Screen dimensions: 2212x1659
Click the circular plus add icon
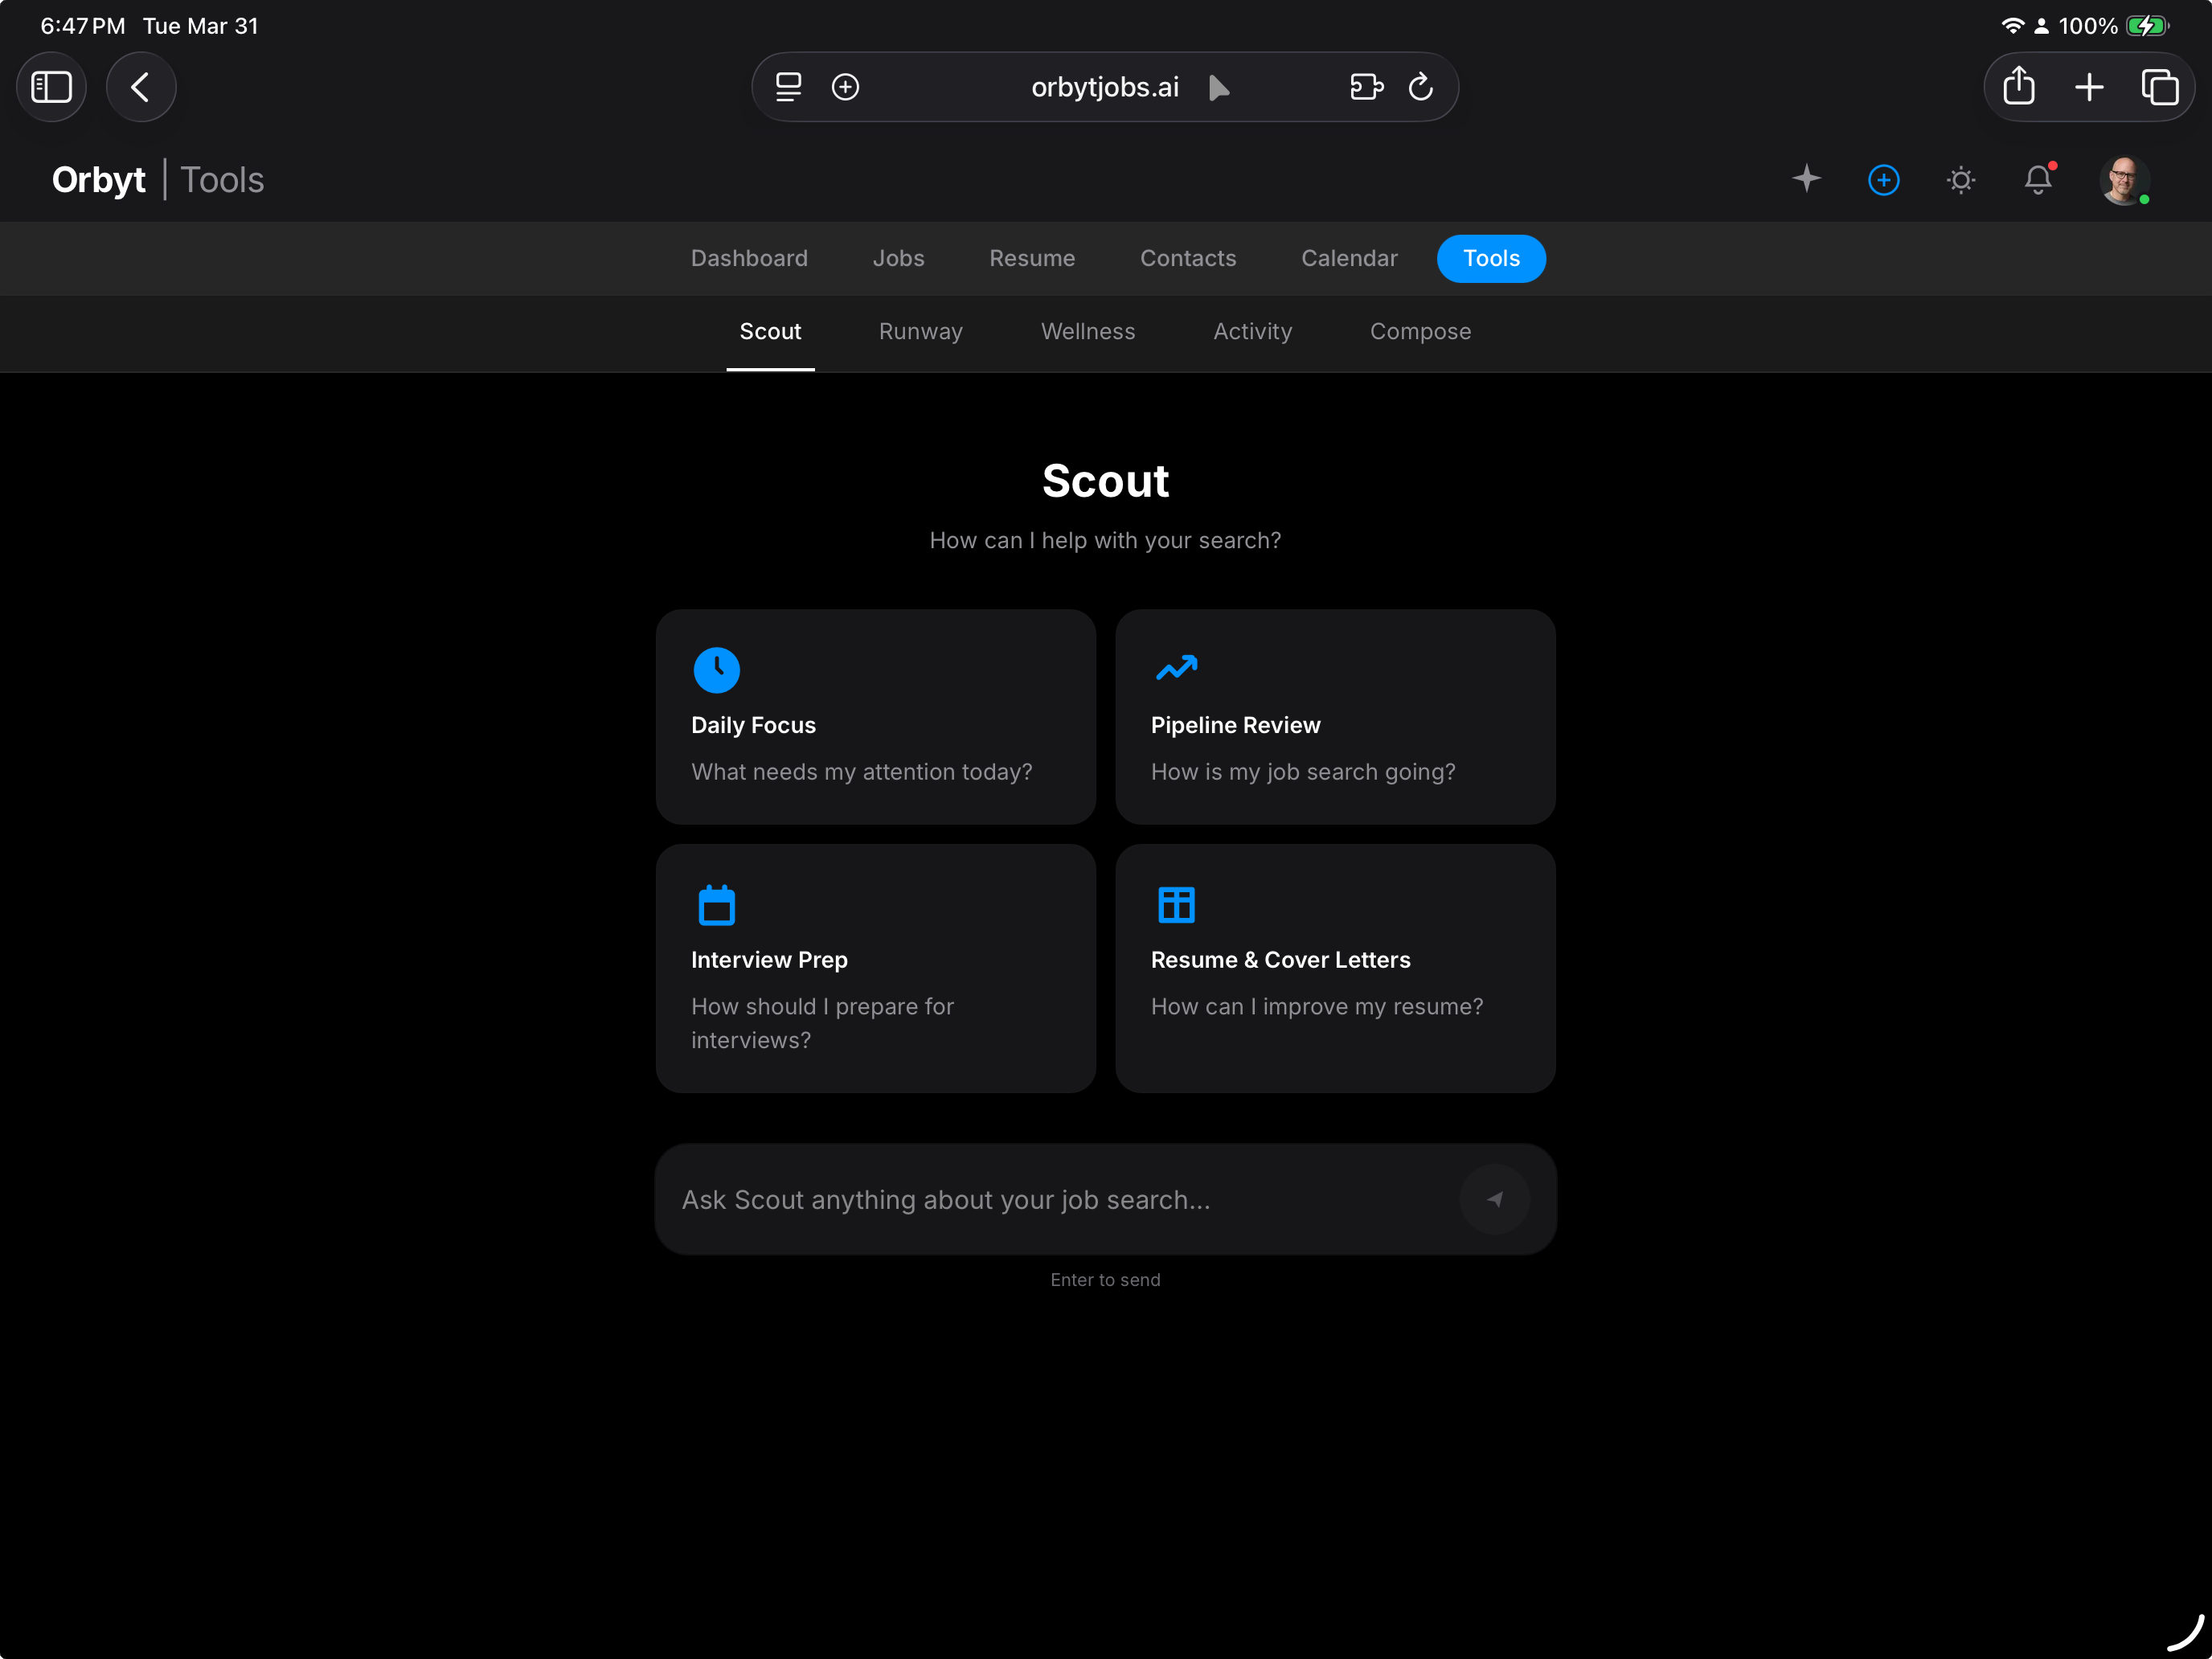click(x=1883, y=180)
